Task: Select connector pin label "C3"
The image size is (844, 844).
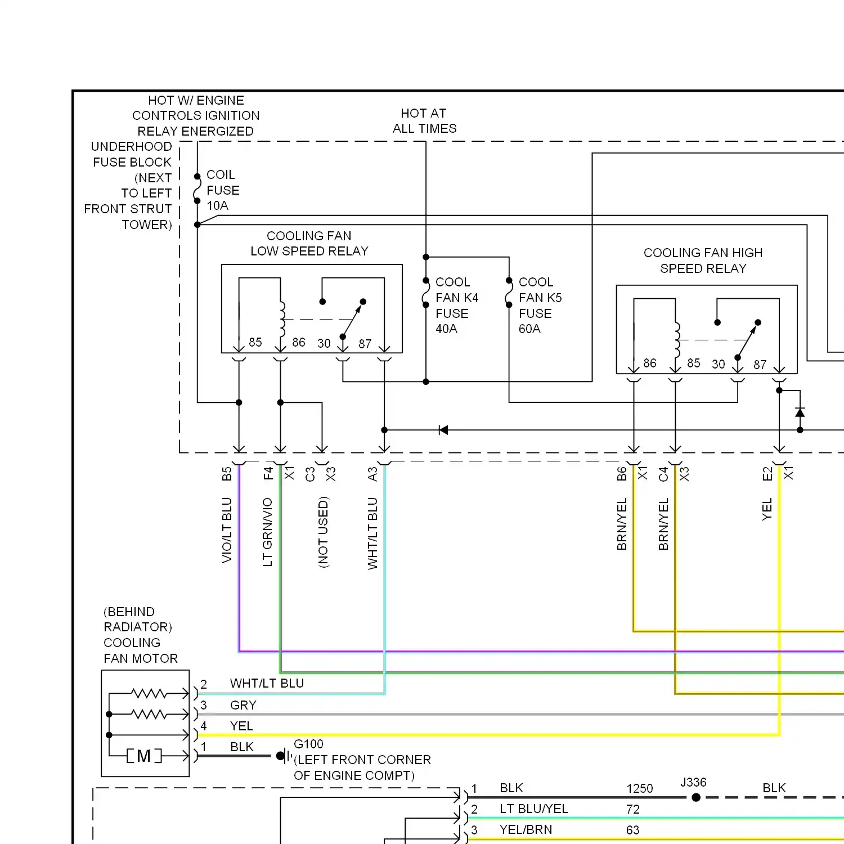Action: pos(310,474)
